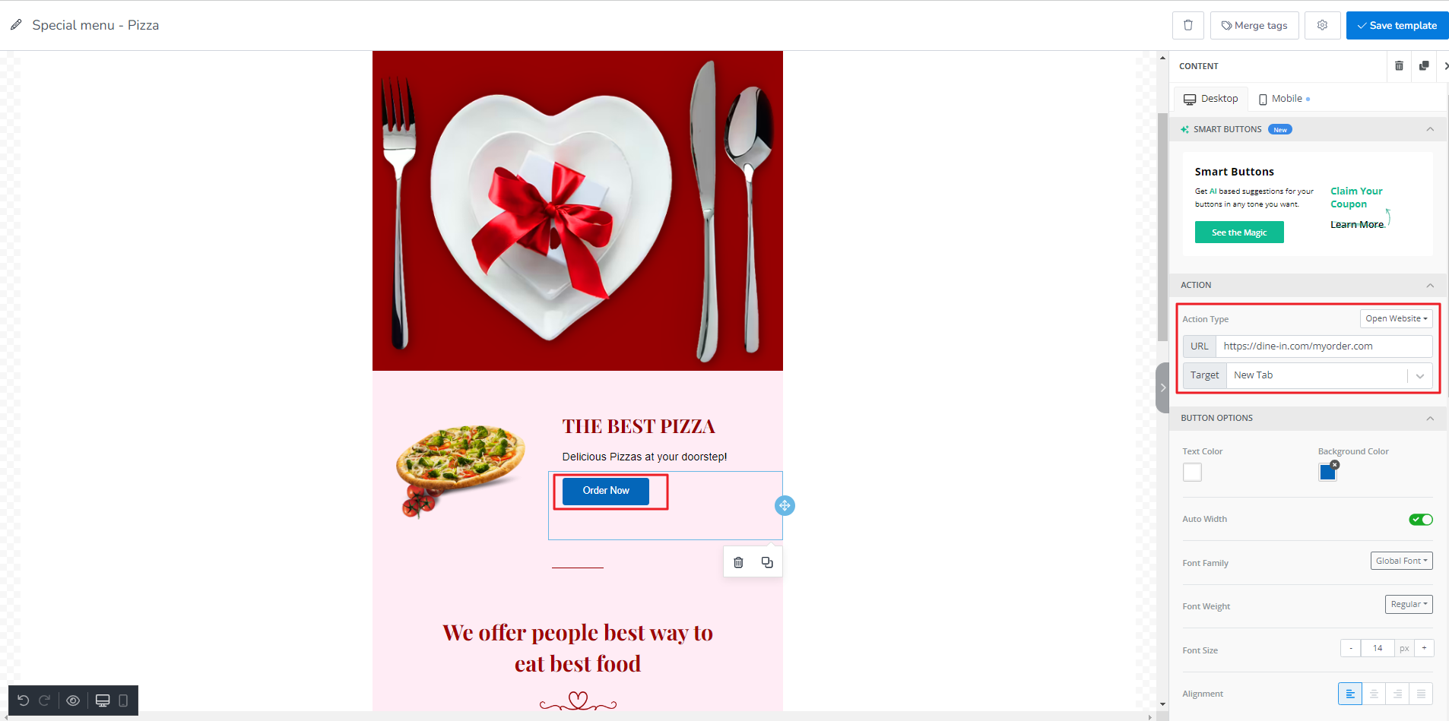Open the Action Type dropdown
This screenshot has width=1449, height=721.
(x=1397, y=318)
